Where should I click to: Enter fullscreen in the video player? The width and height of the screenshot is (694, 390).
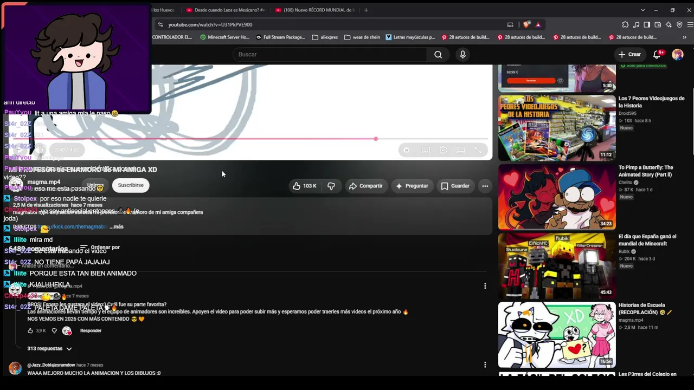coord(478,150)
